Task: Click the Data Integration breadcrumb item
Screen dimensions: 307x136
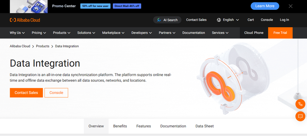Action: [x=67, y=46]
